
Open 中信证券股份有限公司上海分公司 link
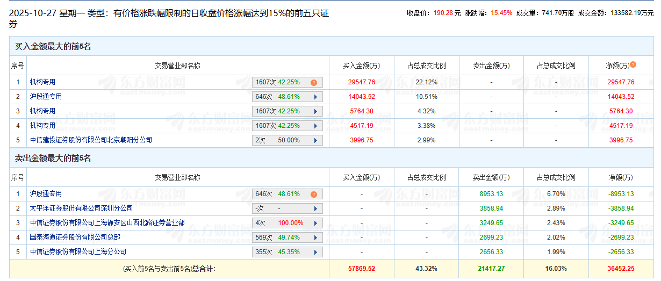78,251
